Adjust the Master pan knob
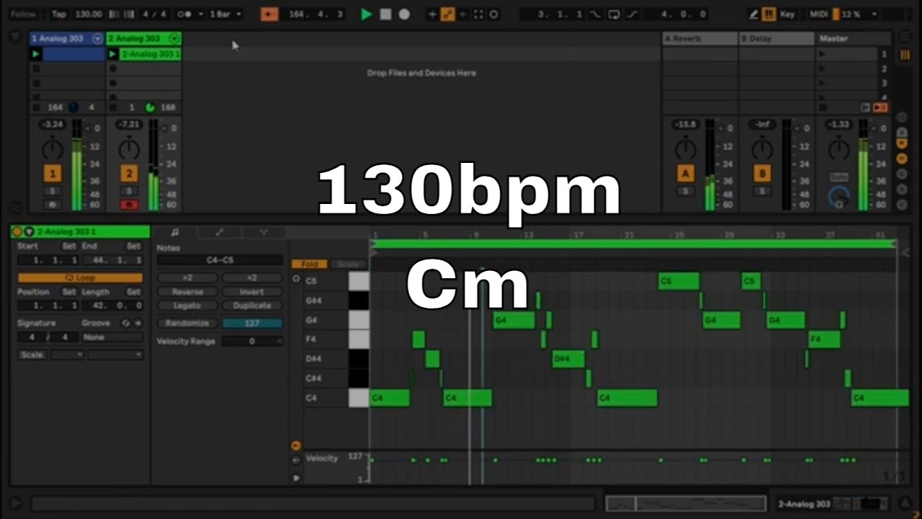This screenshot has width=922, height=519. (838, 149)
